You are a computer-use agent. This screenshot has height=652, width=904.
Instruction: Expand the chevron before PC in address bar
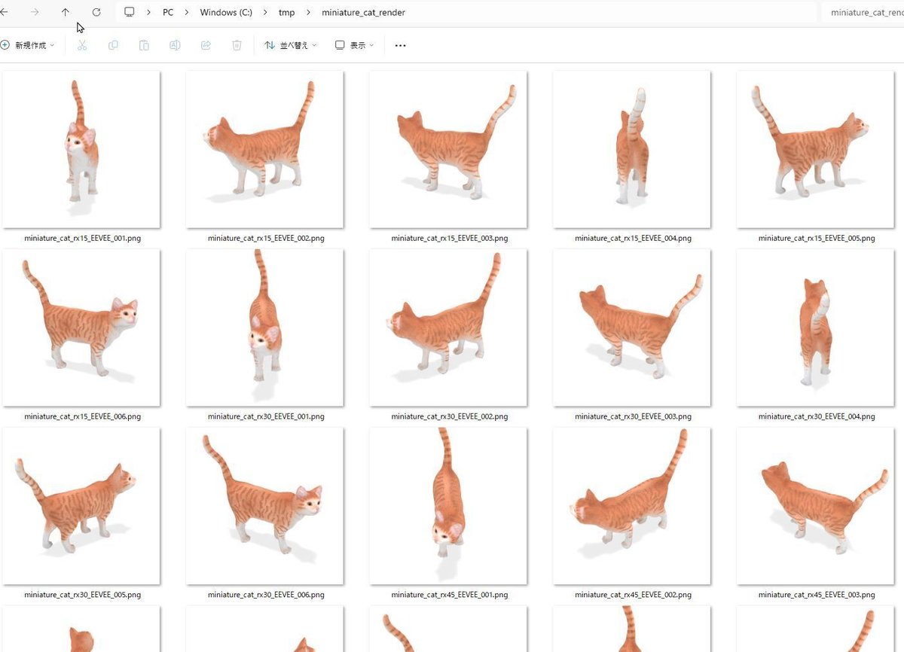148,12
